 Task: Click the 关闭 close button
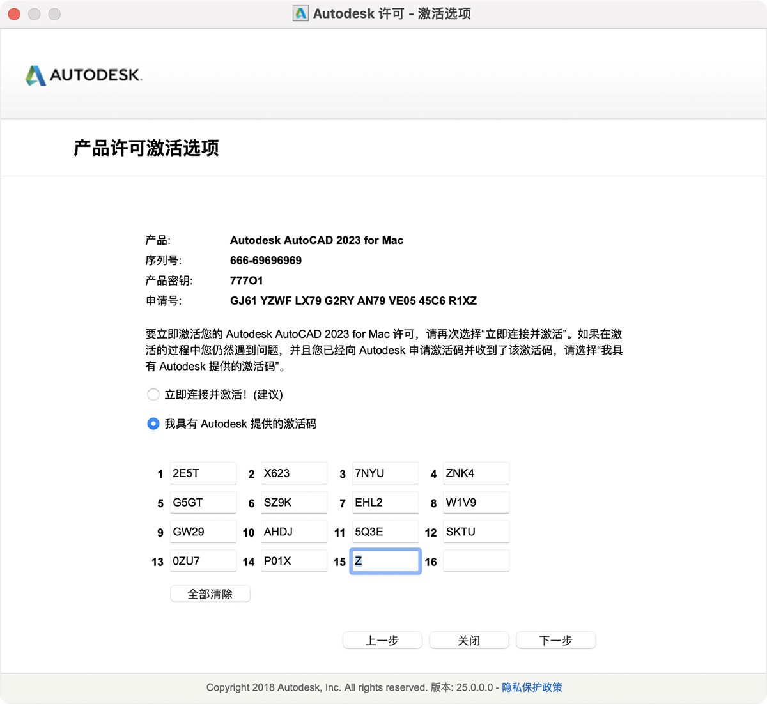[469, 640]
